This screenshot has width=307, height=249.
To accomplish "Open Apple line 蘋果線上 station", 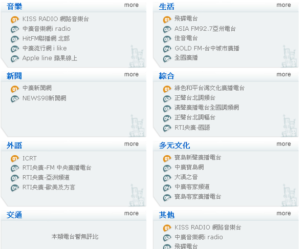I will click(x=50, y=58).
